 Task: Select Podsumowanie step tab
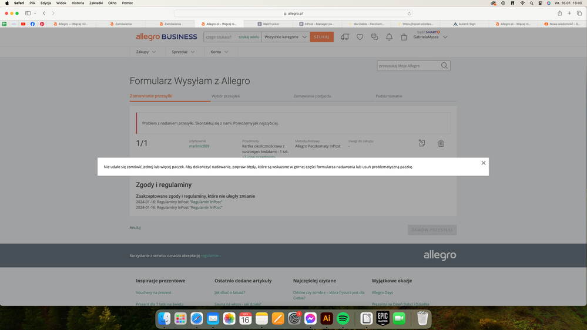pos(389,96)
